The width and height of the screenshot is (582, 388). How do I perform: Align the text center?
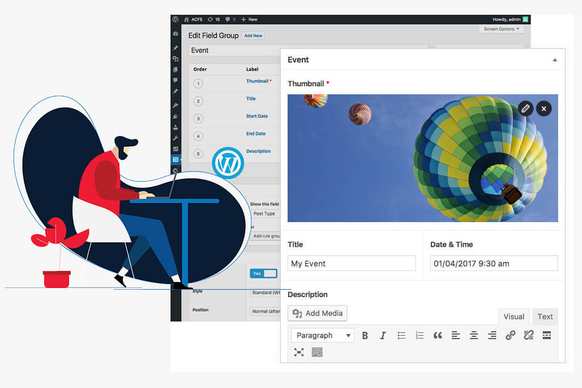pos(474,335)
